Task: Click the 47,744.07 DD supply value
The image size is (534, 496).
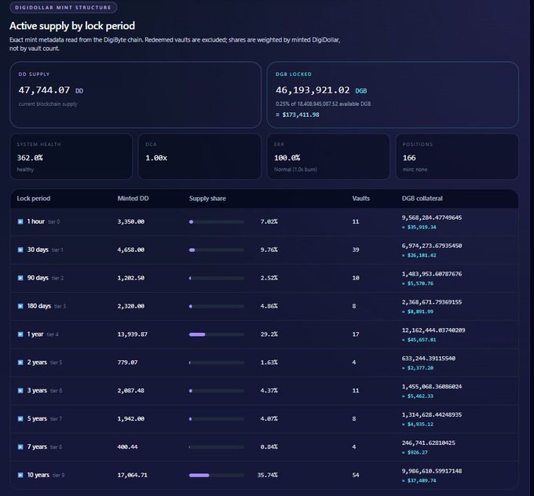Action: pos(44,90)
